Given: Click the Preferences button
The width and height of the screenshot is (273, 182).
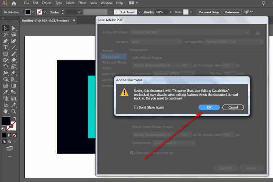Looking at the screenshot, I should (x=232, y=12).
